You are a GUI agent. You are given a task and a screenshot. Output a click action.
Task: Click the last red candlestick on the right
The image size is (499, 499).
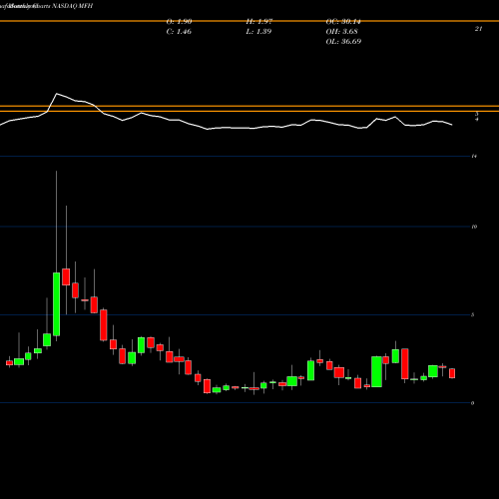pyautogui.click(x=452, y=373)
